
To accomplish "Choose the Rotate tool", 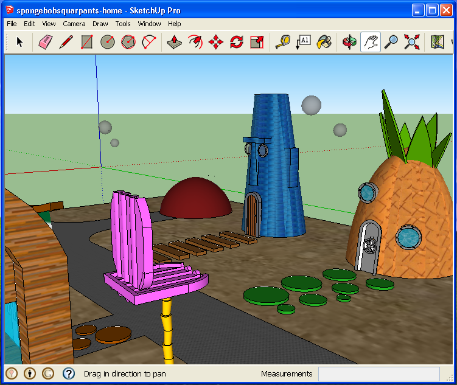I will [237, 42].
